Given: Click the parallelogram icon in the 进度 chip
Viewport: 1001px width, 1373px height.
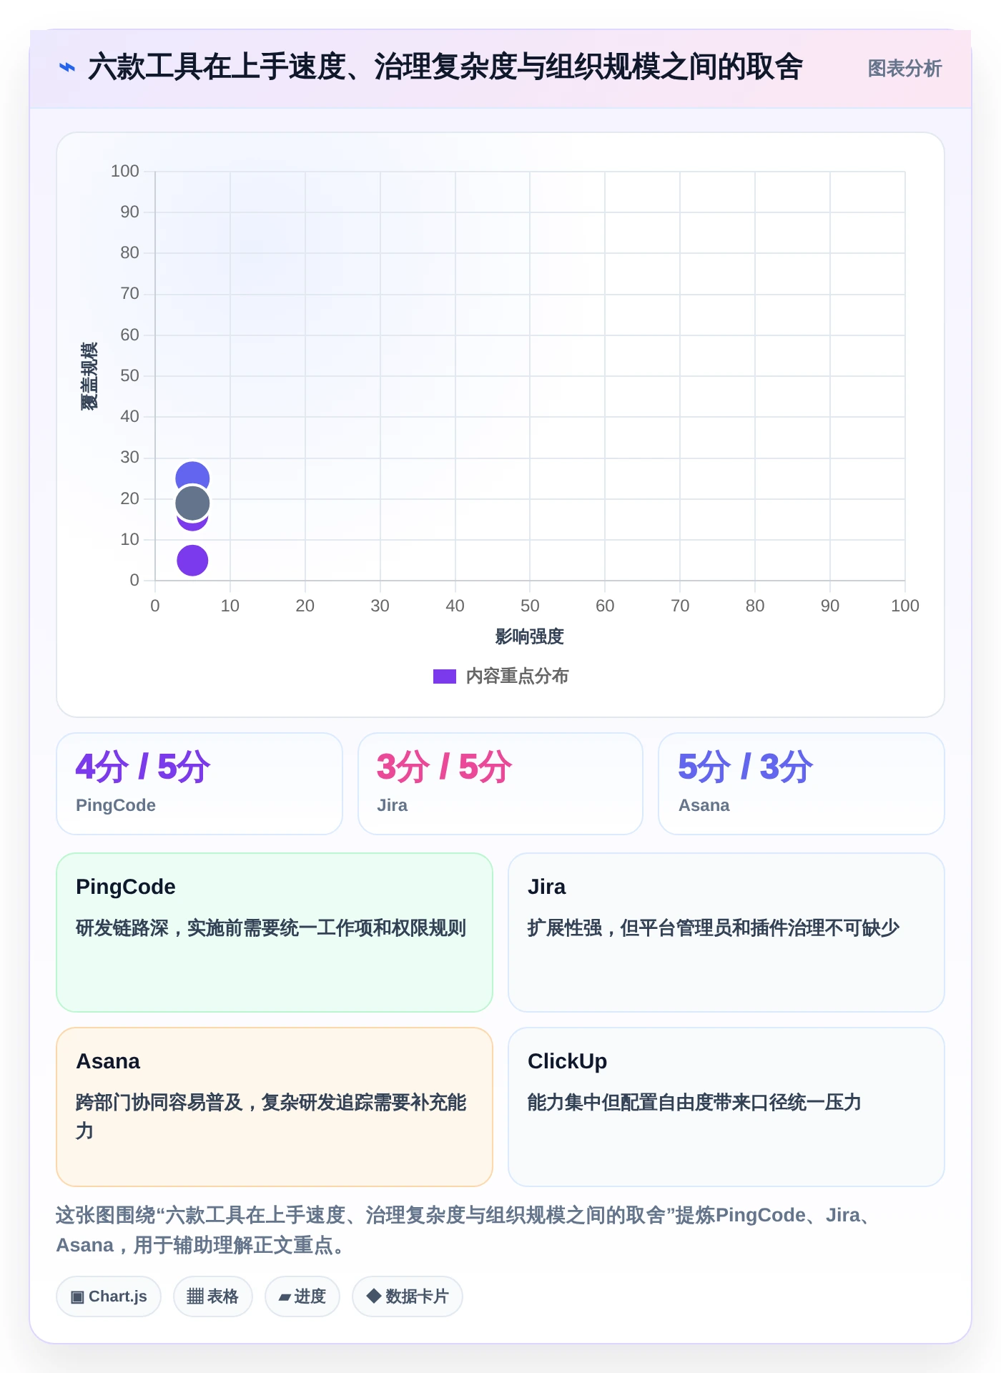Looking at the screenshot, I should point(285,1297).
